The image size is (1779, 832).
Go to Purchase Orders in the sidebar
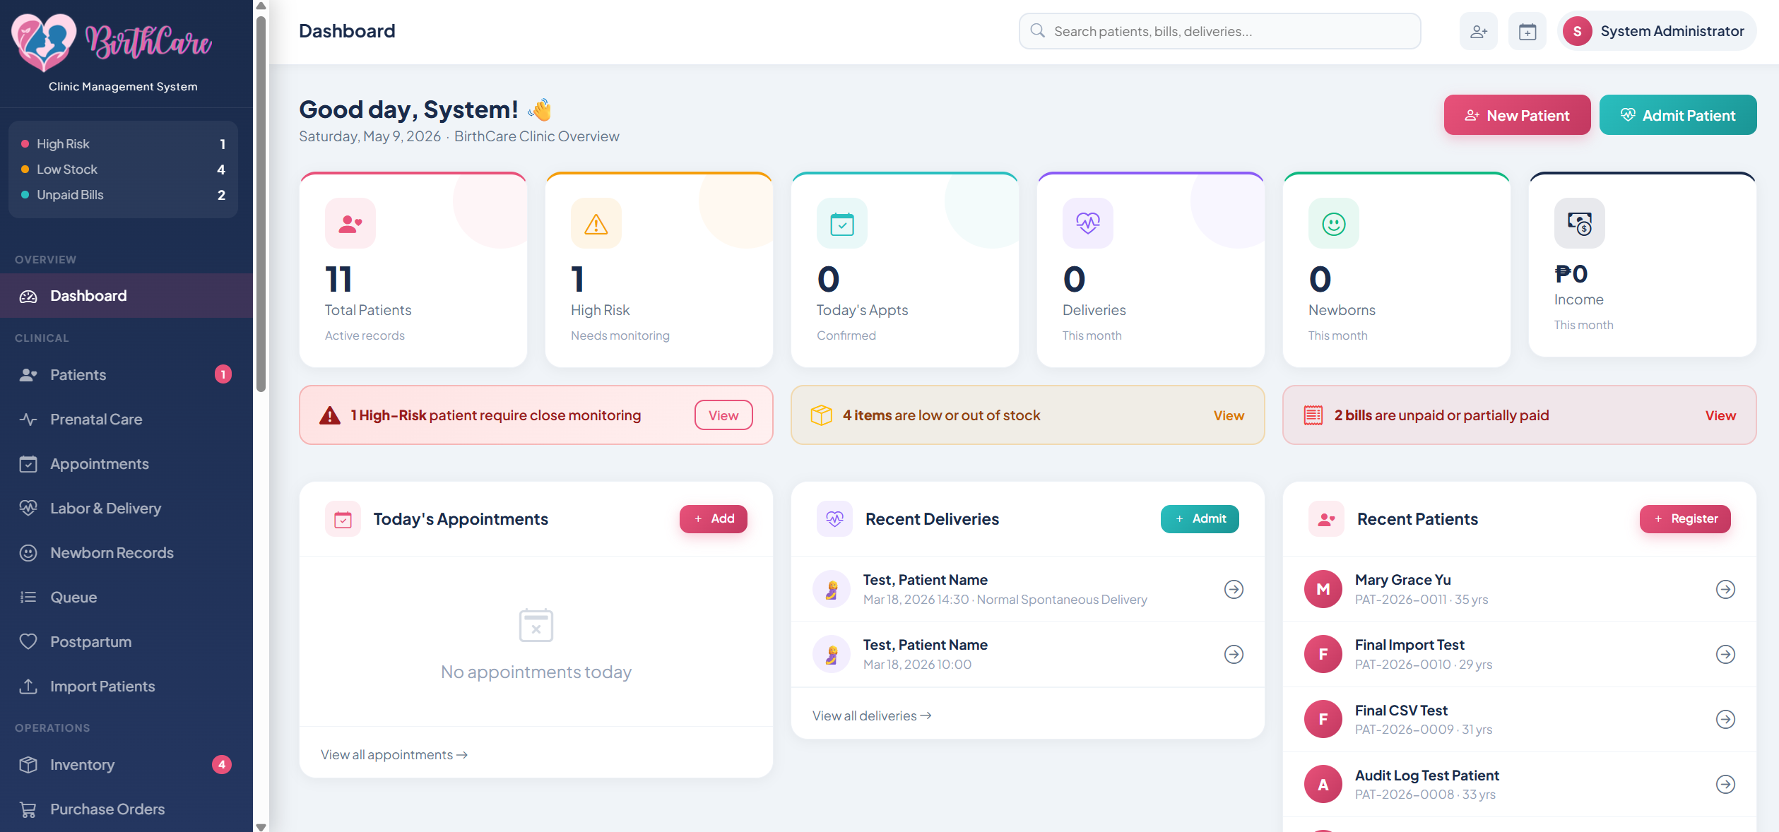pos(126,809)
